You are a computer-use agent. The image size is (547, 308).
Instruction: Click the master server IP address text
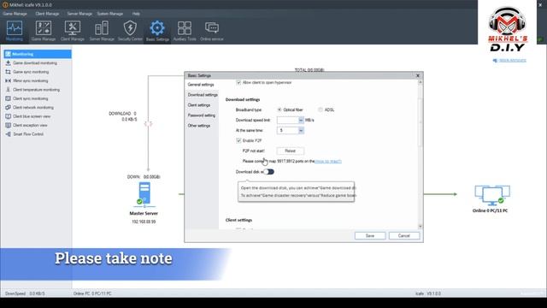144,222
